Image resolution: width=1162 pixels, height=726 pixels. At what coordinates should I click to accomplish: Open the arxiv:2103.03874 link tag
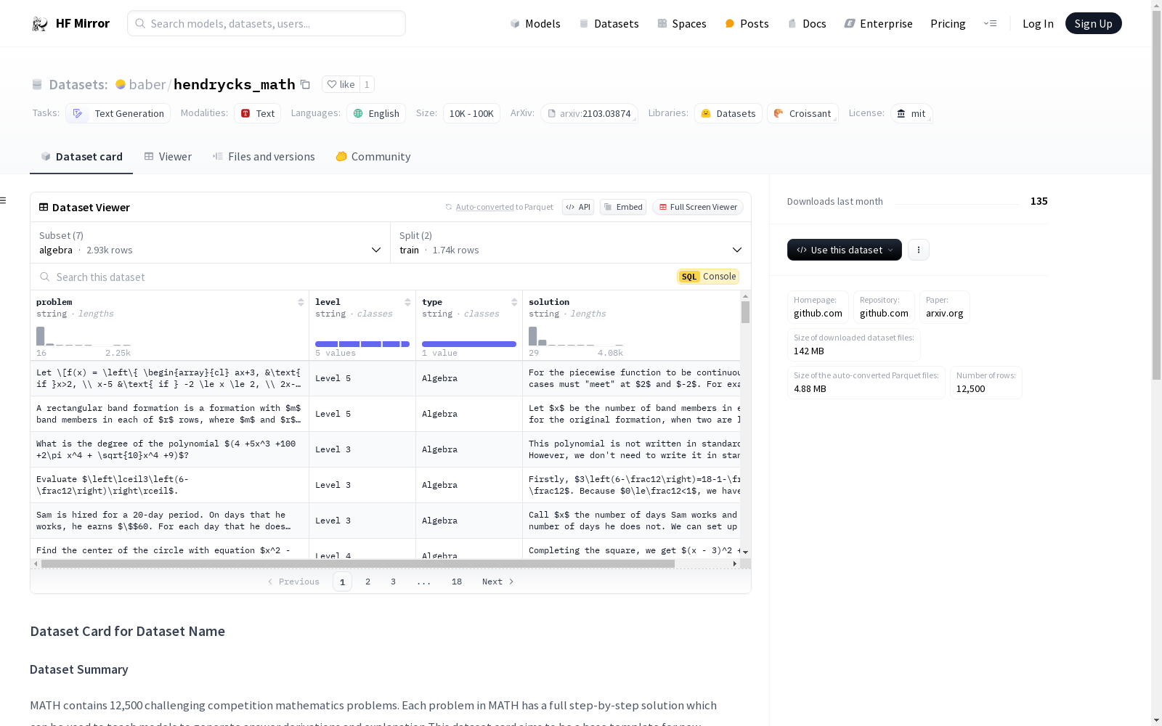coord(589,114)
